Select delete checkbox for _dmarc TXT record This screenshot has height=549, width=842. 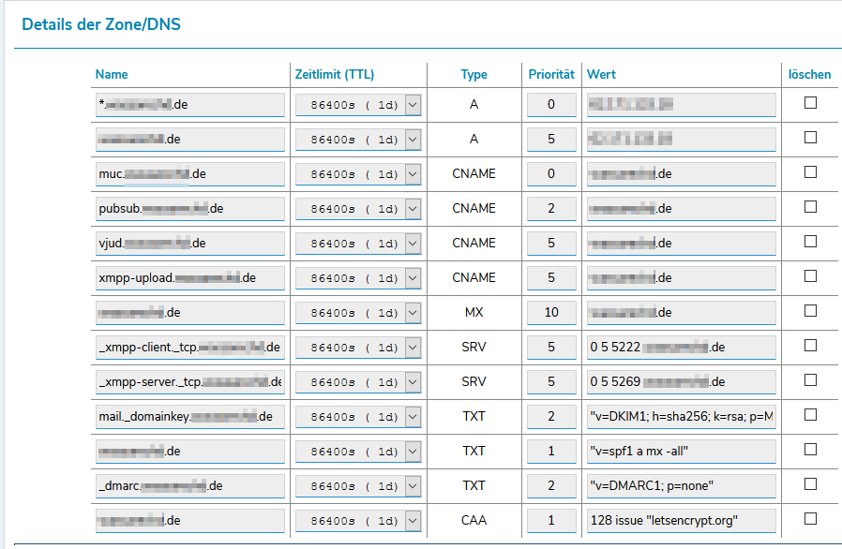(x=810, y=484)
